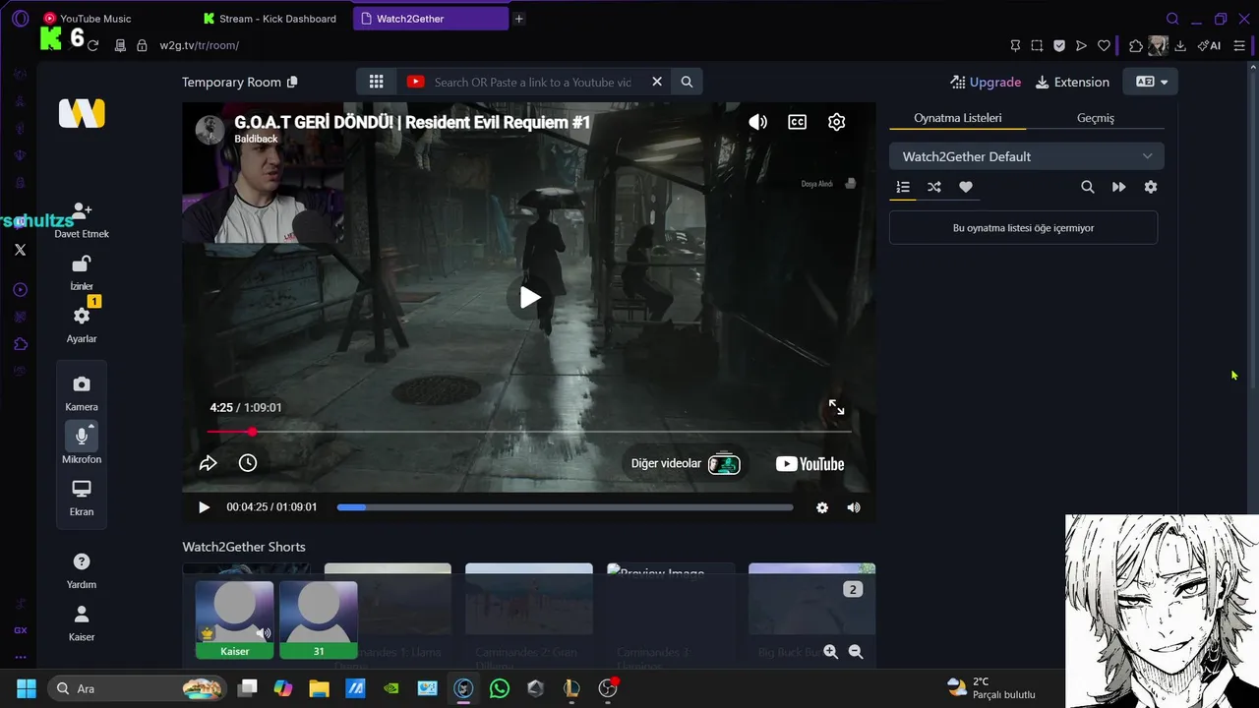Seek on the blue W2G progress bar
This screenshot has height=708, width=1259.
(565, 507)
